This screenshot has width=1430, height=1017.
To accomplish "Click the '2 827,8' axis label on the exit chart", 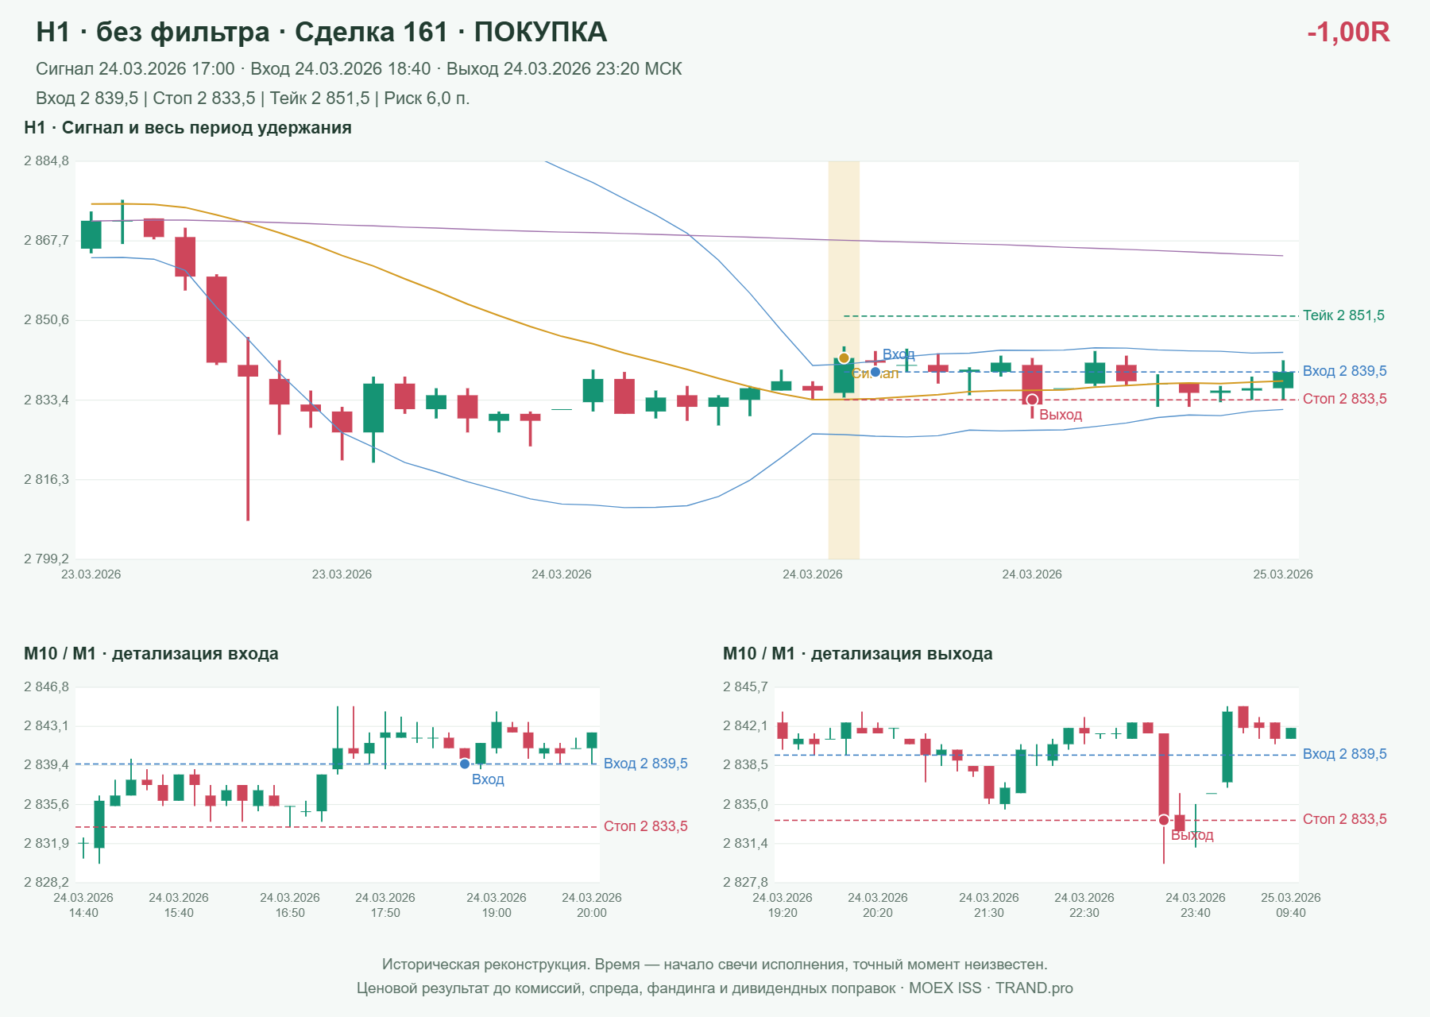I will (745, 883).
